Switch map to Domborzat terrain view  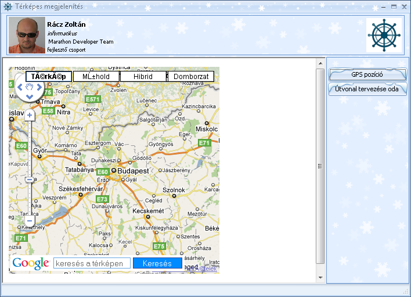pos(191,77)
